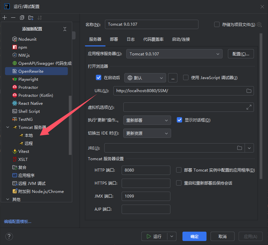Add a new run configuration with plus icon

click(x=5, y=18)
